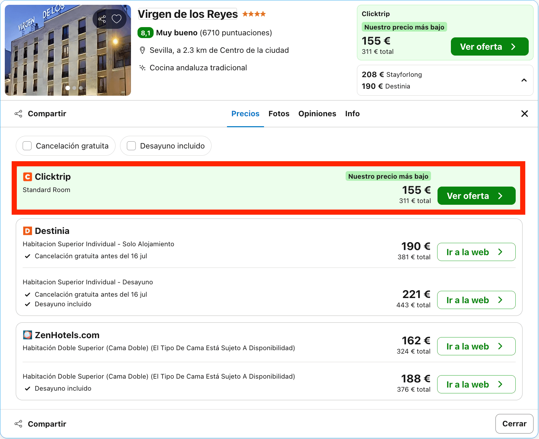Click the sparkle icon beside Cocina andaluza
This screenshot has width=539, height=439.
tap(142, 68)
